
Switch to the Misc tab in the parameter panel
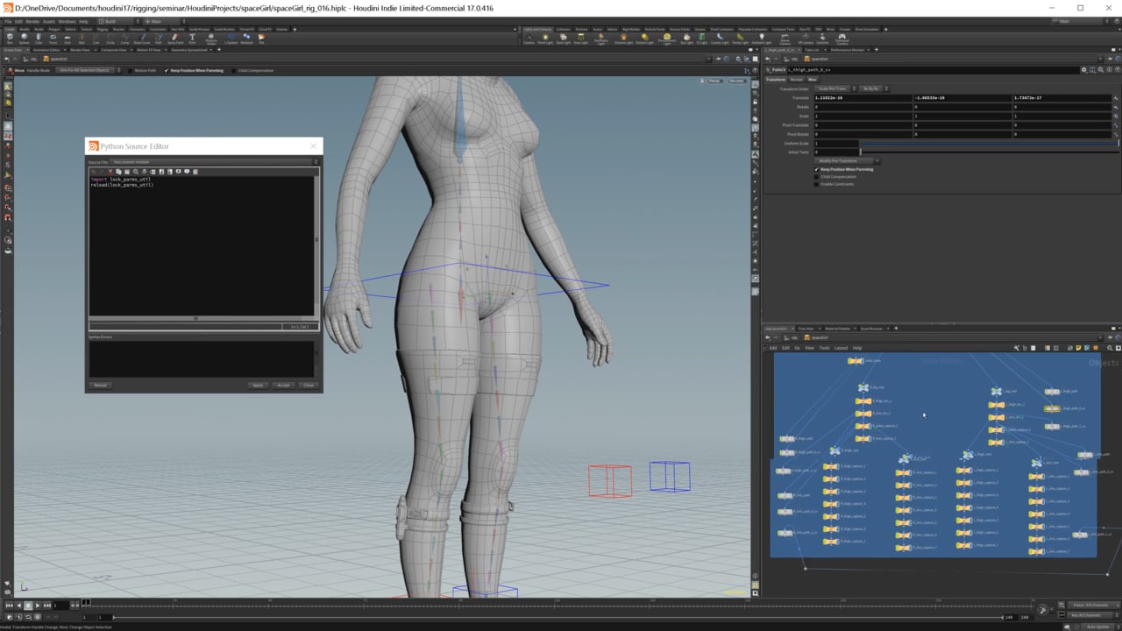point(813,79)
